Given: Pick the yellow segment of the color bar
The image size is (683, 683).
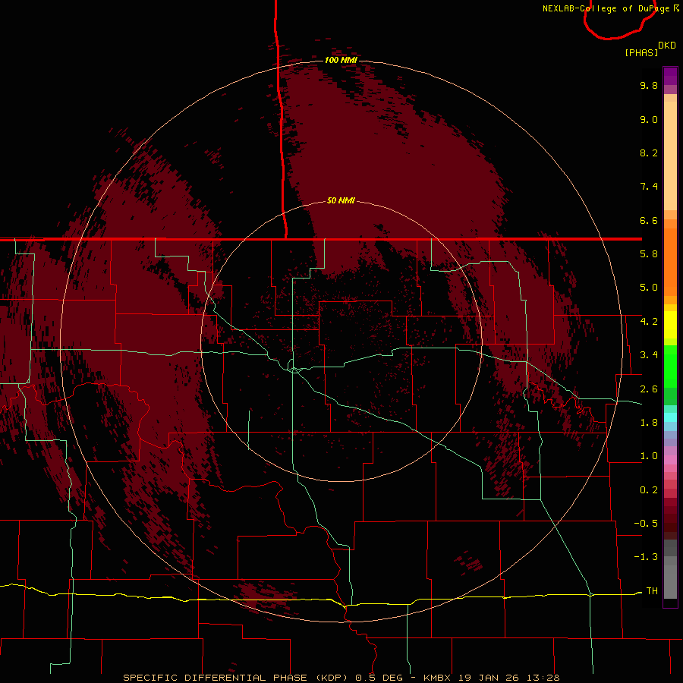Looking at the screenshot, I should click(x=670, y=325).
